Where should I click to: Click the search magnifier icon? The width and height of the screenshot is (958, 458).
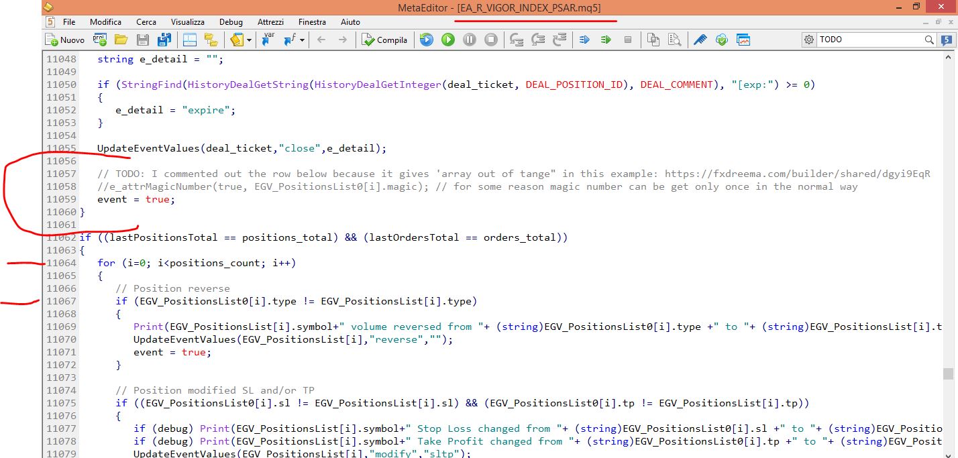pyautogui.click(x=929, y=40)
